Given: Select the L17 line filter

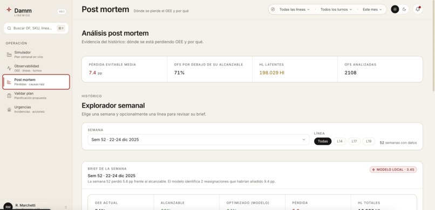Looking at the screenshot, I should click(354, 141).
